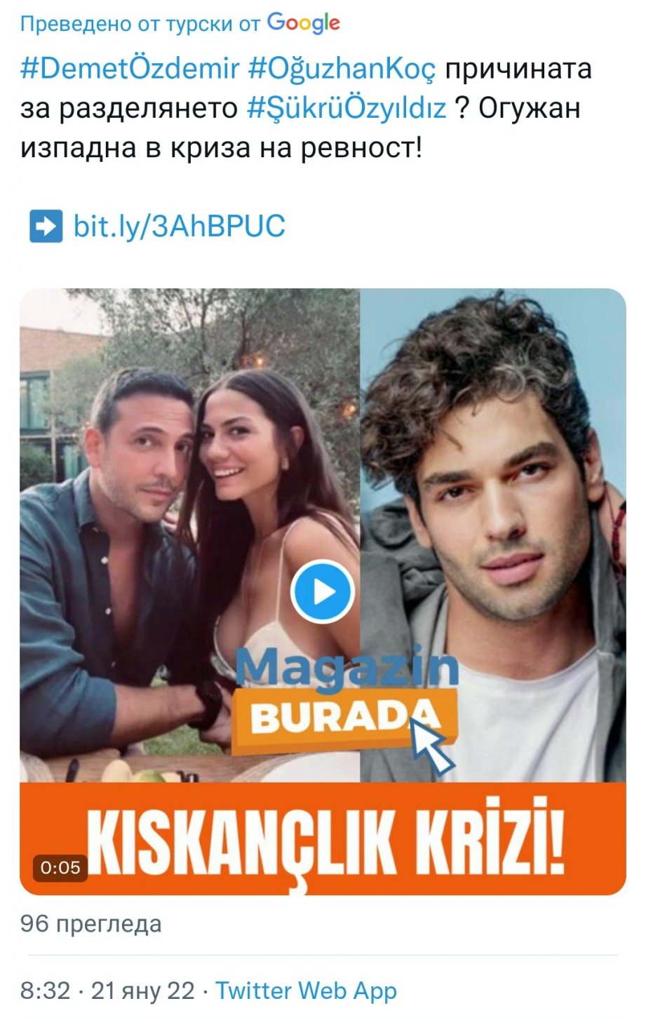Click the 'Преведено от турски от' translation label
The image size is (646, 1020).
coord(140,25)
